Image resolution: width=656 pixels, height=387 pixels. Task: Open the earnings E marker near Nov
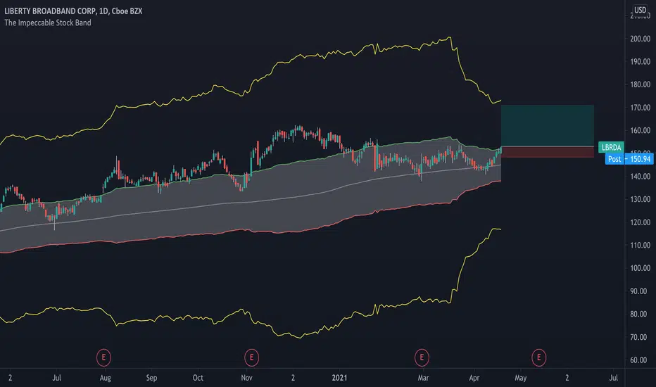click(251, 357)
